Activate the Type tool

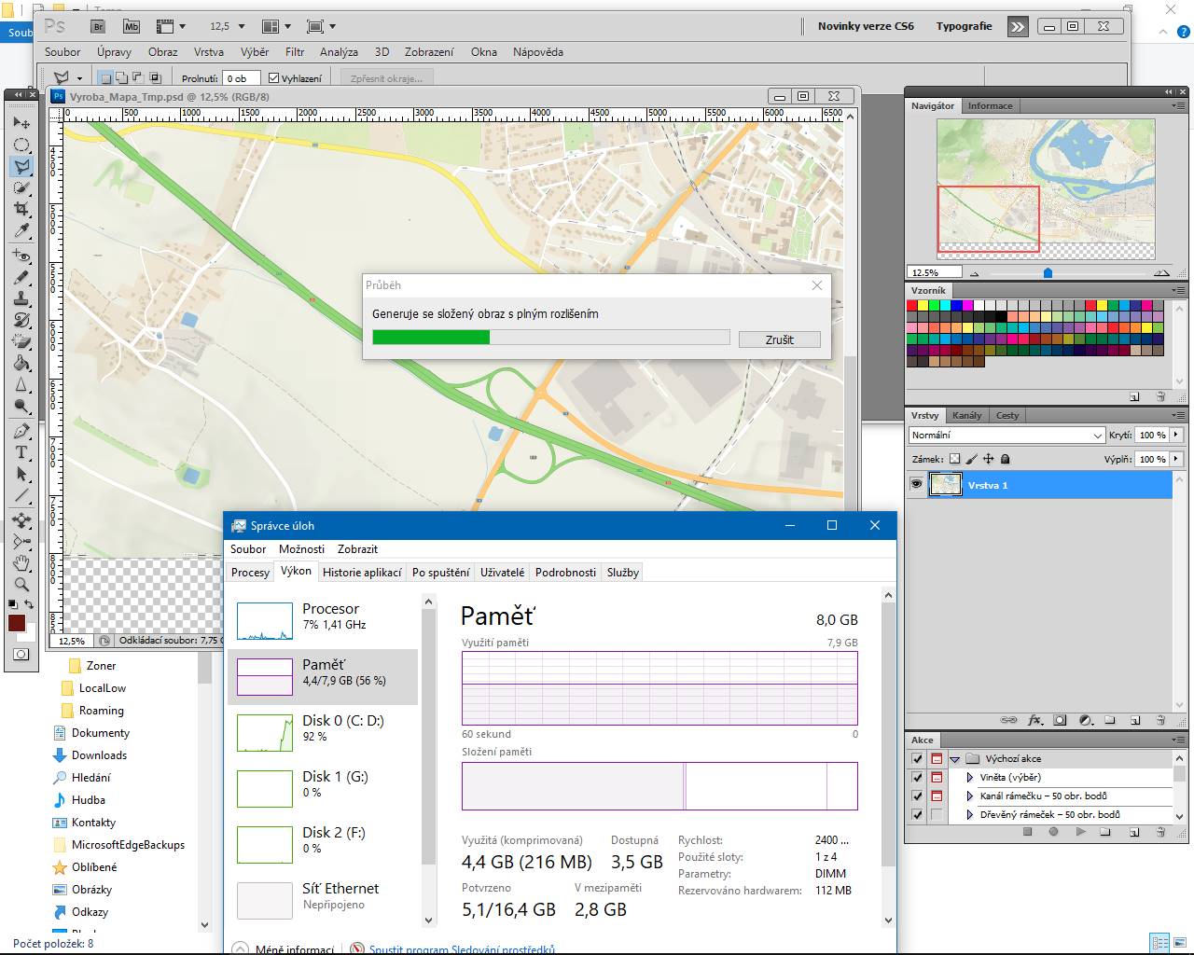pyautogui.click(x=21, y=452)
